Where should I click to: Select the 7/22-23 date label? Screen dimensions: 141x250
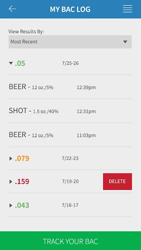tap(70, 159)
